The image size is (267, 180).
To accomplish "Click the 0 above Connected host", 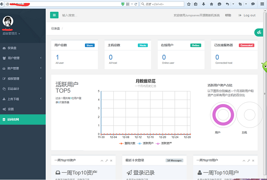I will tap(217, 57).
